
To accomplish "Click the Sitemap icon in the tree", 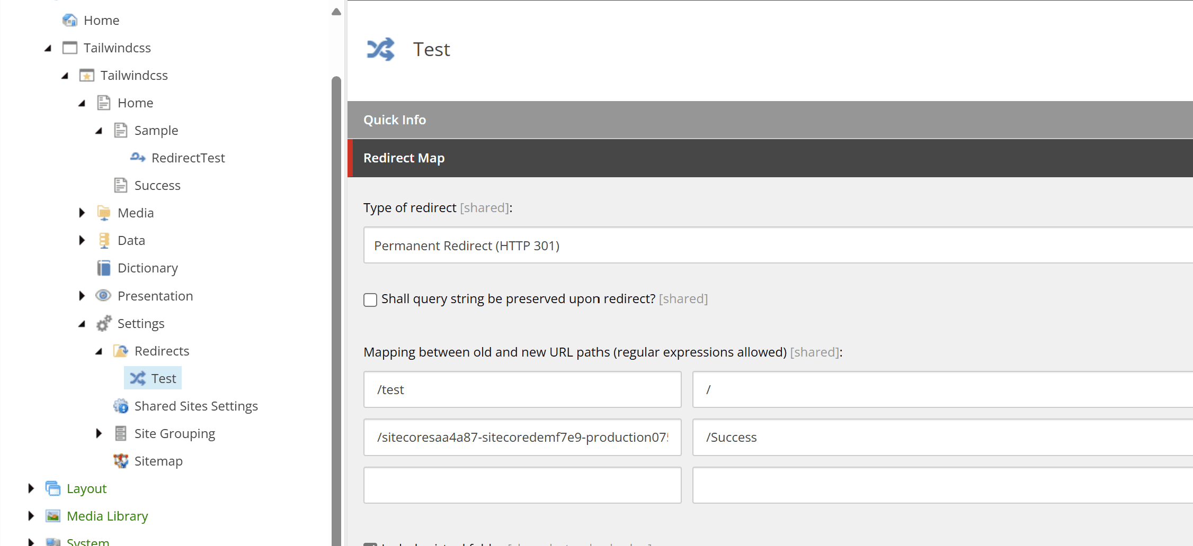I will [121, 461].
